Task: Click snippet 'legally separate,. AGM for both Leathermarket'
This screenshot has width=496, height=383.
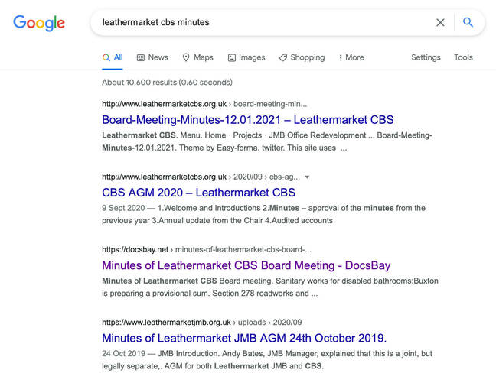Action: 185,366
